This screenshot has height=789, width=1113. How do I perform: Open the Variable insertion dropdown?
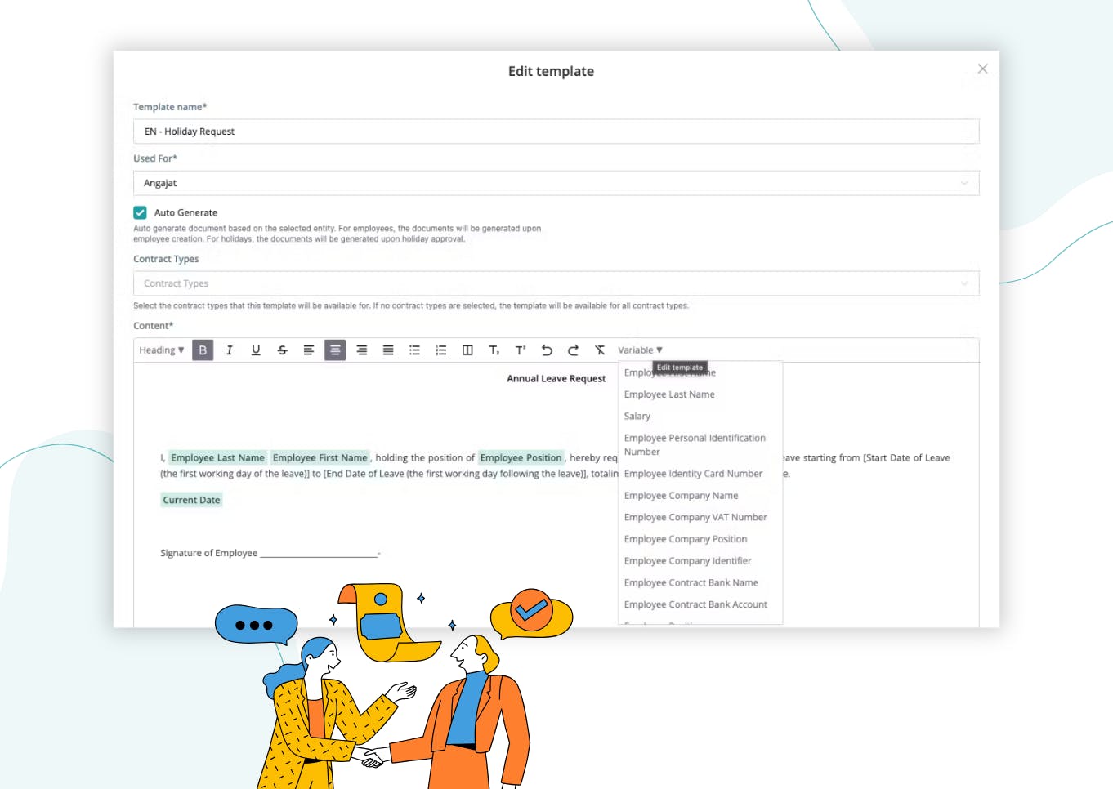point(637,350)
